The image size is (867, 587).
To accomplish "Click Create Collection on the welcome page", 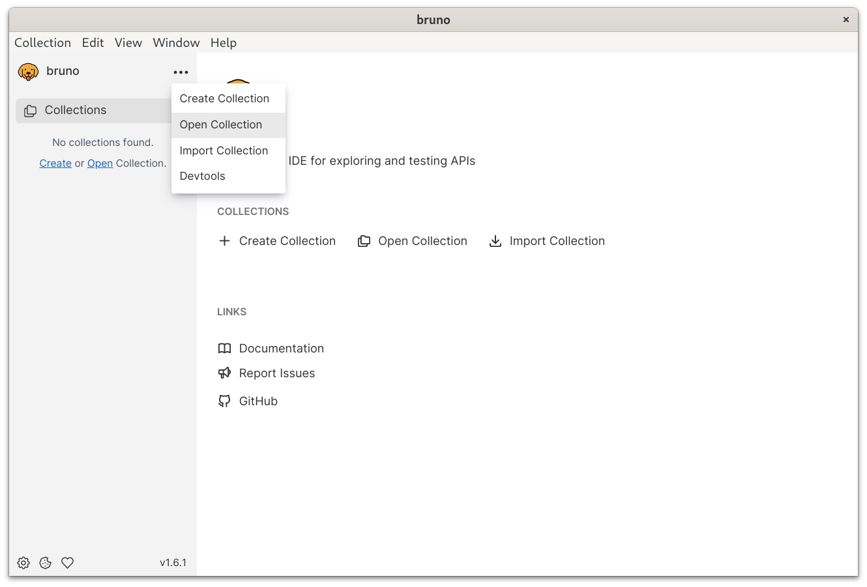I will [x=287, y=241].
